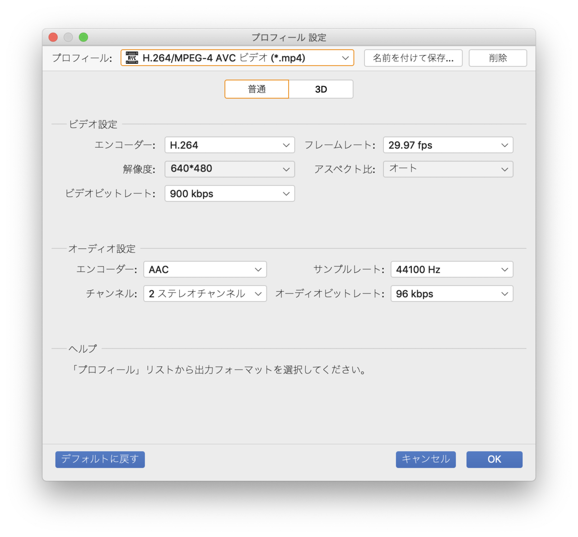Open the ビデオビットレート 900 kbps dropdown
Image resolution: width=578 pixels, height=537 pixels.
tap(229, 193)
